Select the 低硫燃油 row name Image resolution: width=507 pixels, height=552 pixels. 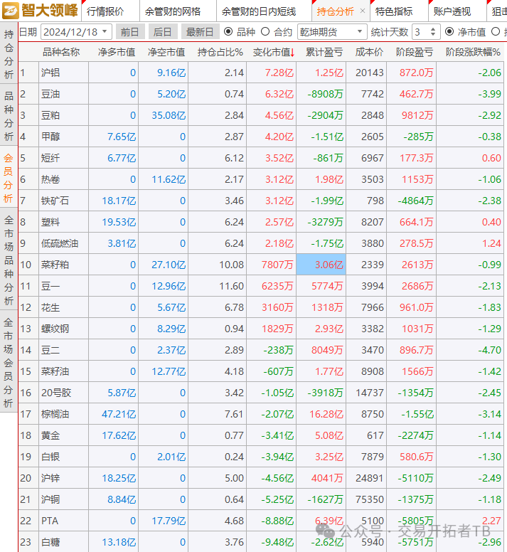tap(60, 243)
